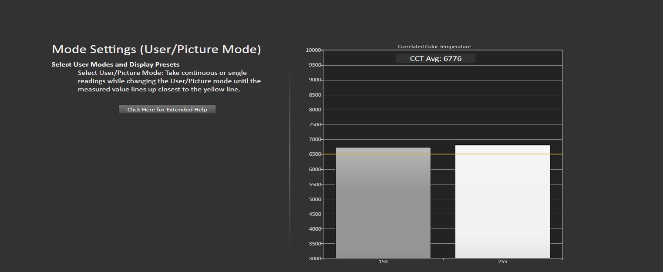This screenshot has height=272, width=663.
Task: Click the 10000 y-axis label
Action: 313,50
